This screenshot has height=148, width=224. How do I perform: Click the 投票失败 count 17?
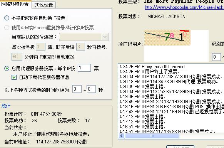(x=87, y=121)
